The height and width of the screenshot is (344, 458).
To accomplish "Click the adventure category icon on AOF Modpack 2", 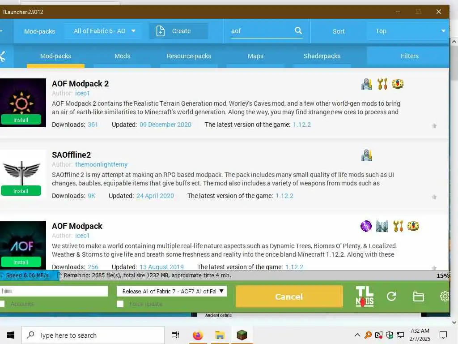I will coord(367,84).
